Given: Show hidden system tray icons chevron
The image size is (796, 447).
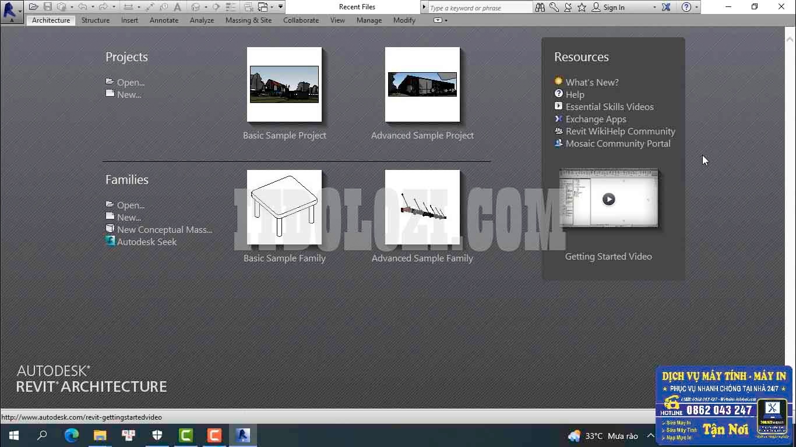Looking at the screenshot, I should 650,435.
